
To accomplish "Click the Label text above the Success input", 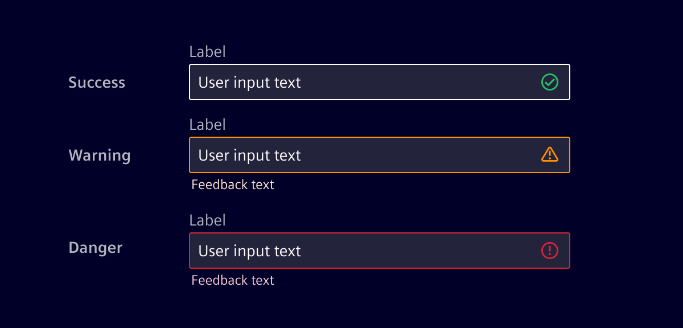I will [x=207, y=51].
